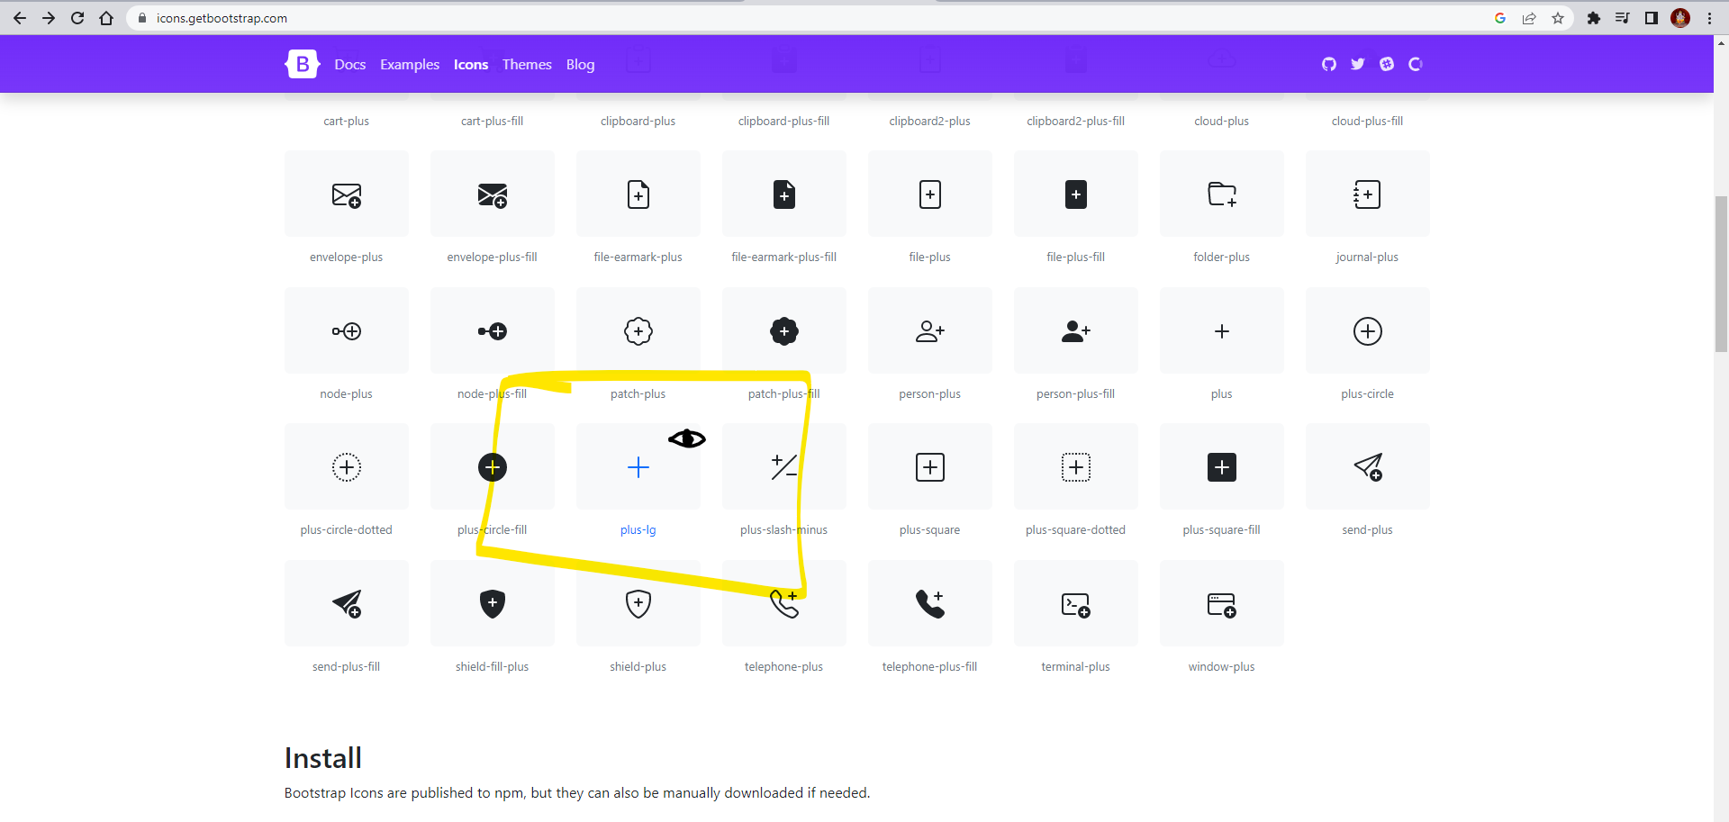This screenshot has height=822, width=1729.
Task: Select the person-plus-fill icon
Action: point(1075,330)
